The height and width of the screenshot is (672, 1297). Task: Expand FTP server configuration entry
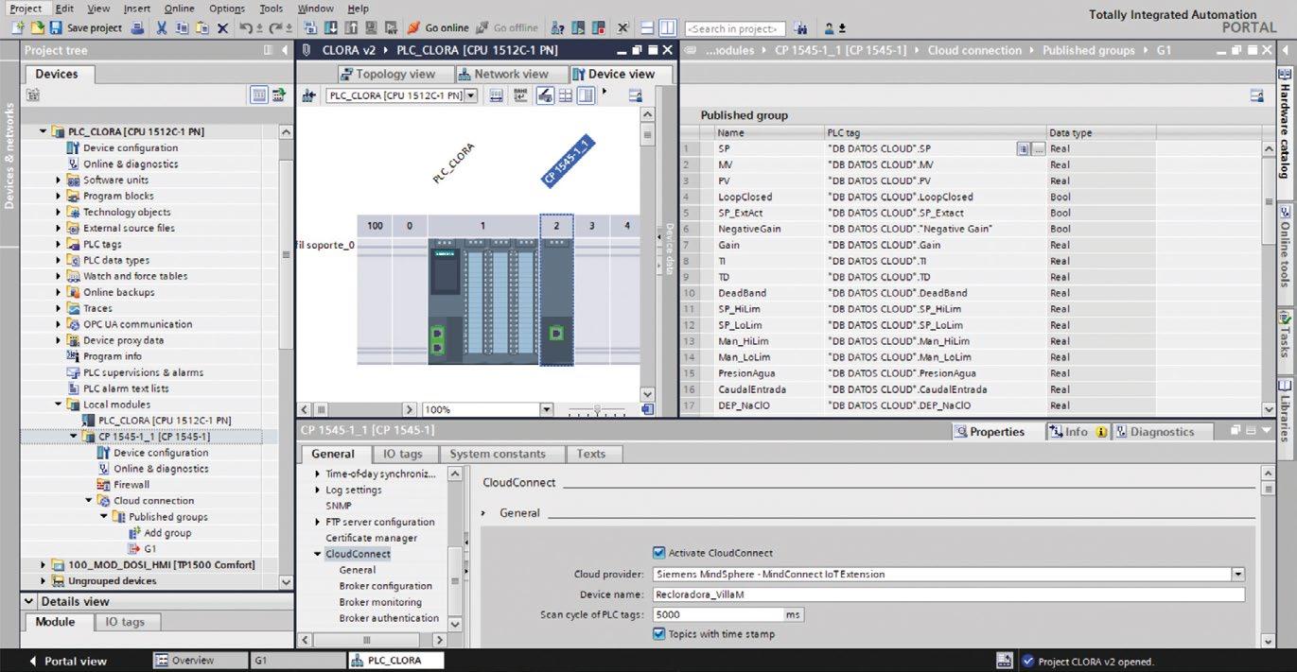coord(318,522)
